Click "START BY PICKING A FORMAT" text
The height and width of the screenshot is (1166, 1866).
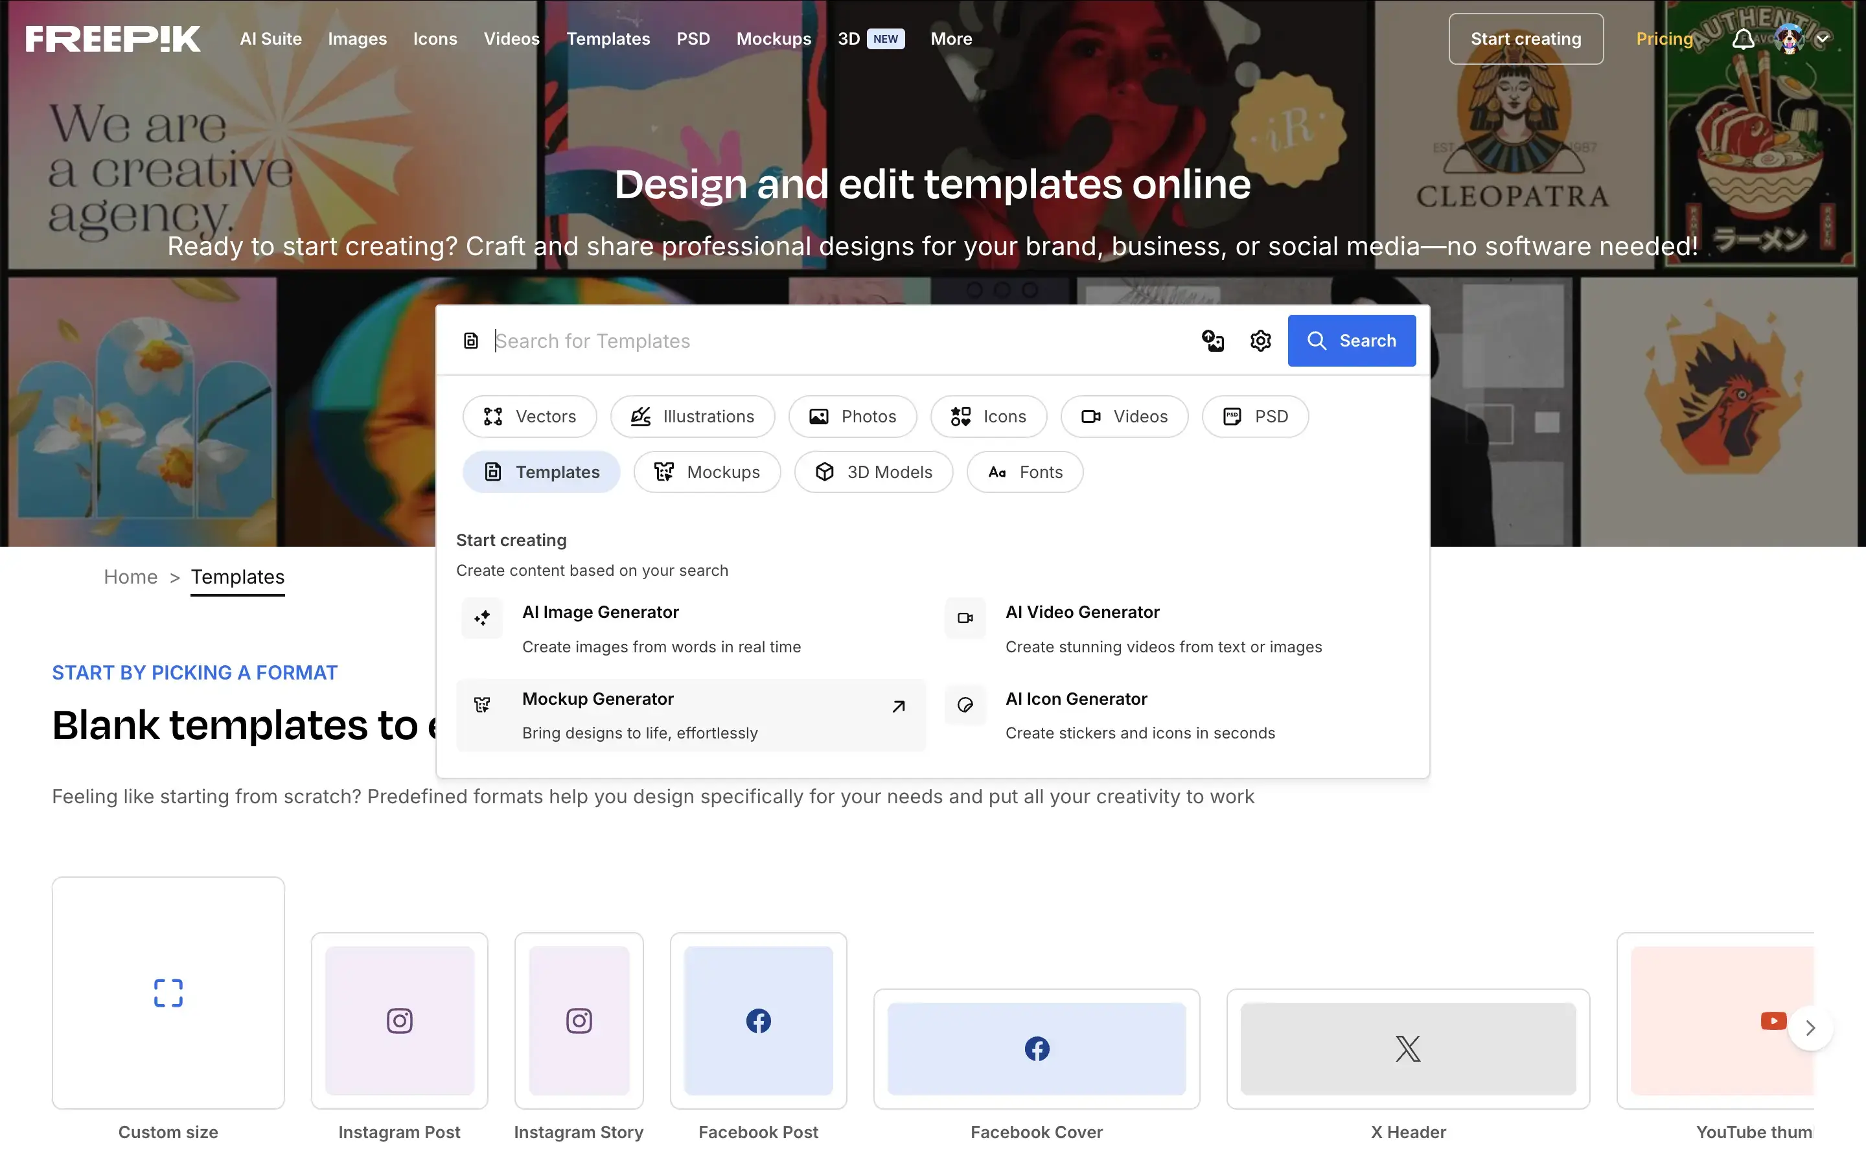pyautogui.click(x=194, y=672)
